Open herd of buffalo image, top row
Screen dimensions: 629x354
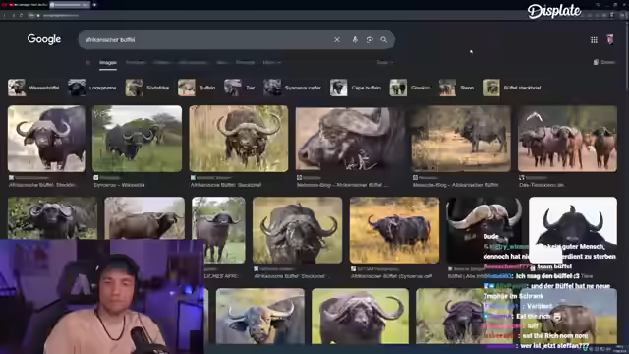(567, 139)
